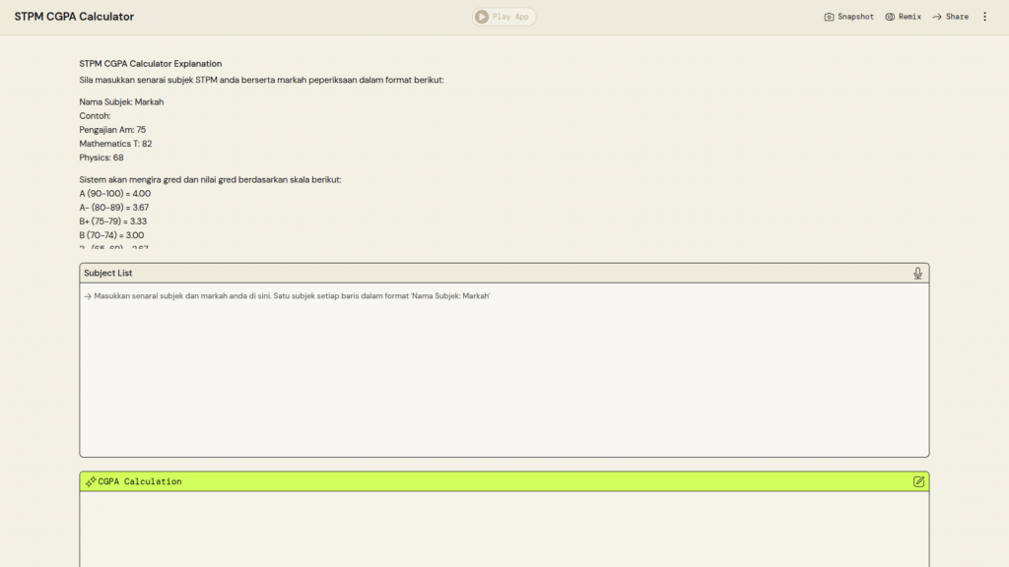Click the Snapshot camera icon

829,17
